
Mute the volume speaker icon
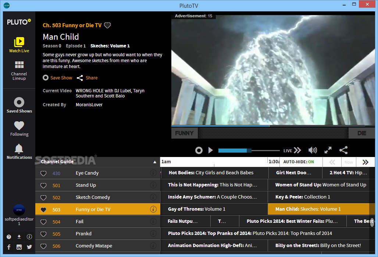click(x=313, y=150)
